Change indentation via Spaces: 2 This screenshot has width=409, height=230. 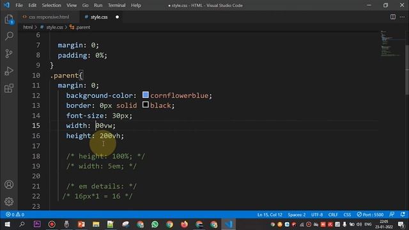tap(297, 215)
